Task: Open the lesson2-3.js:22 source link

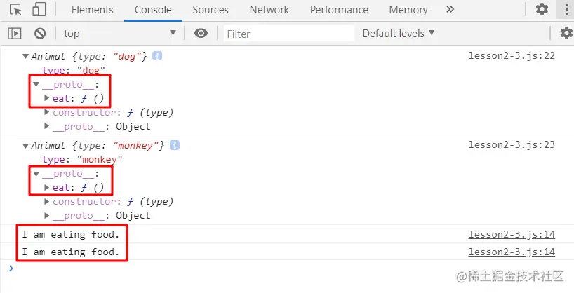Action: click(512, 56)
